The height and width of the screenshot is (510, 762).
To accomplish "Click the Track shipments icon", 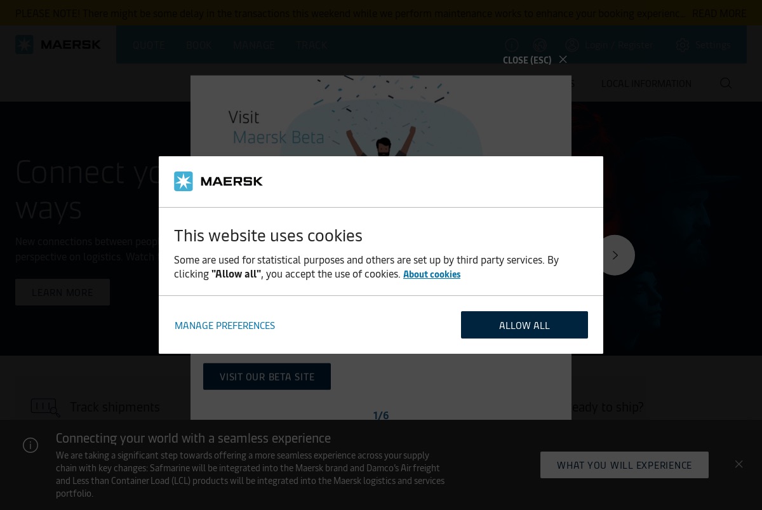I will [45, 408].
